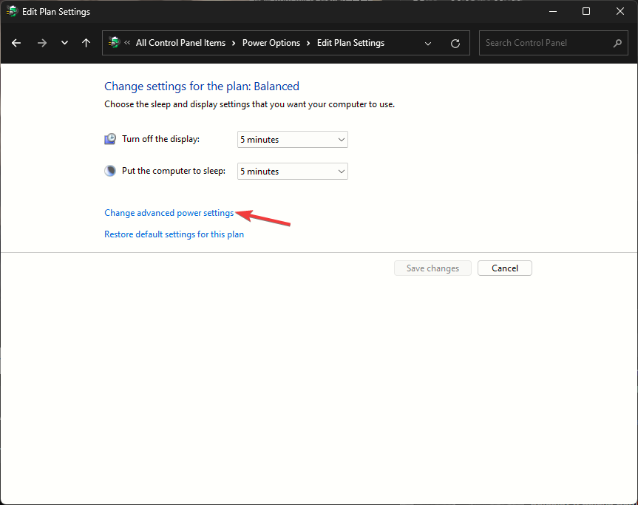Viewport: 638px width, 505px height.
Task: Open Put the computer to sleep dropdown
Action: tap(293, 172)
